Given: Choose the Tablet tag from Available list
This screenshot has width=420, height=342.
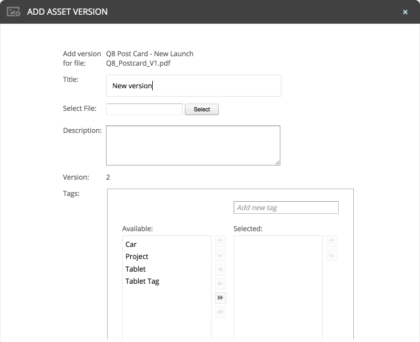Looking at the screenshot, I should click(135, 269).
